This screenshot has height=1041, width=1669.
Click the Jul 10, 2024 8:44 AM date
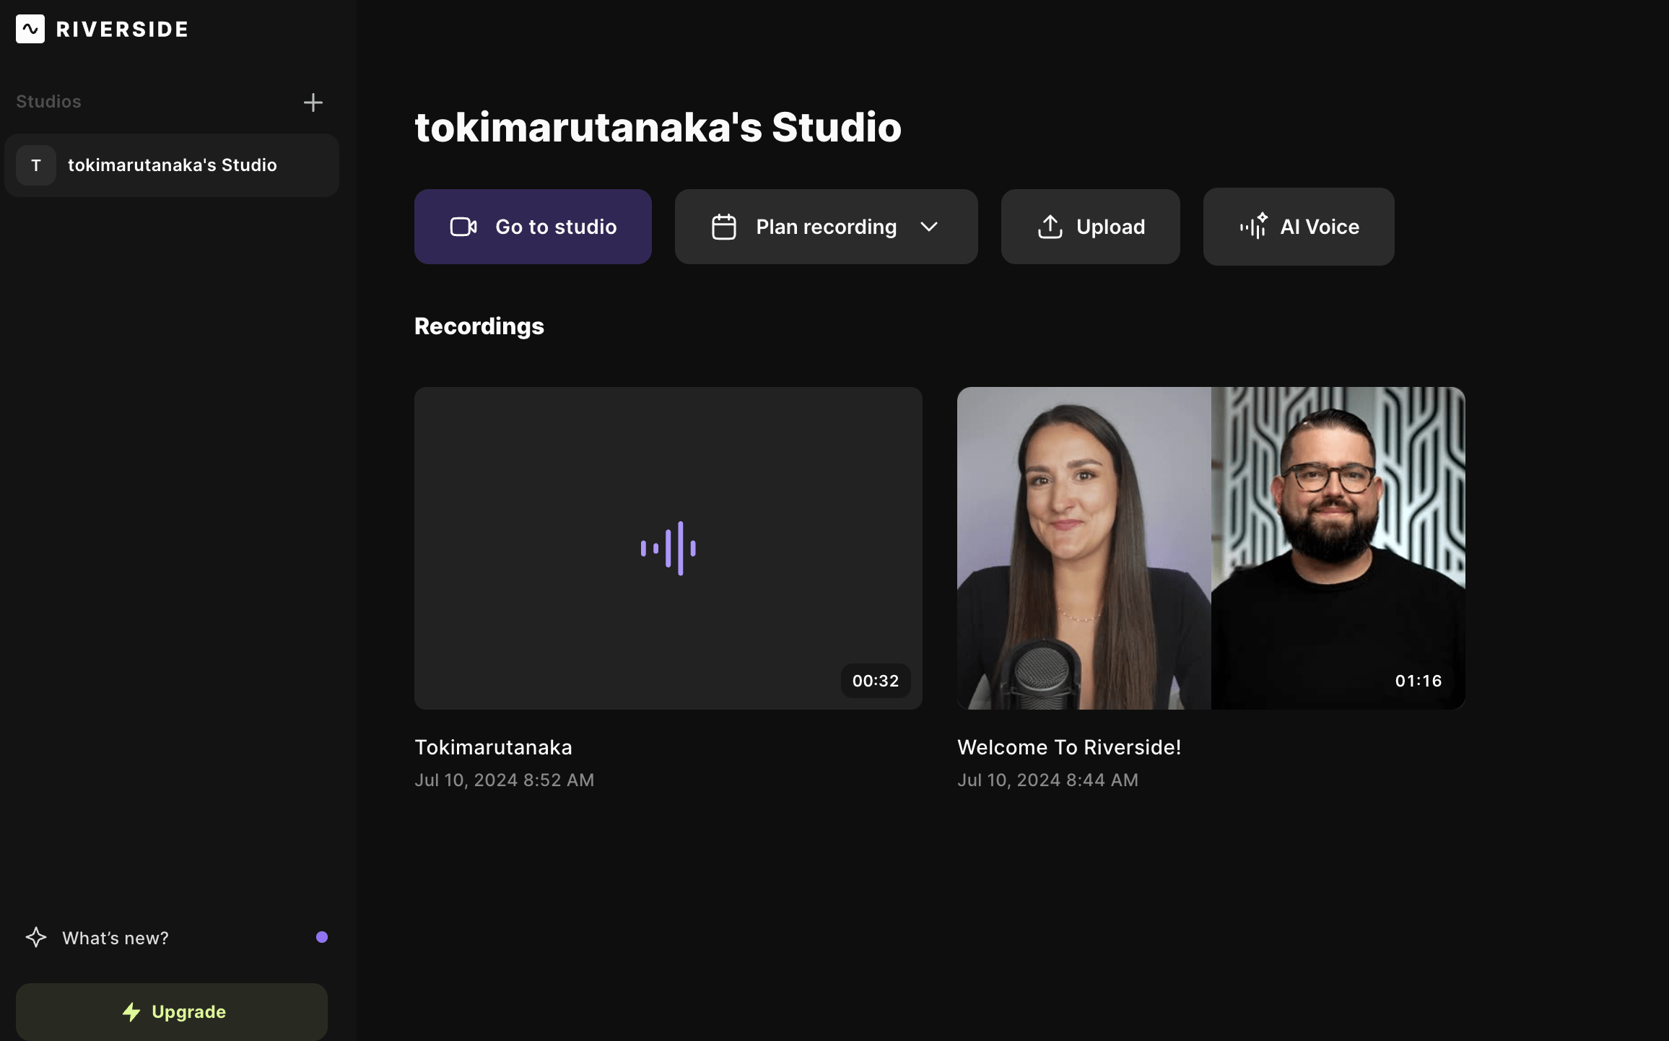(1047, 780)
